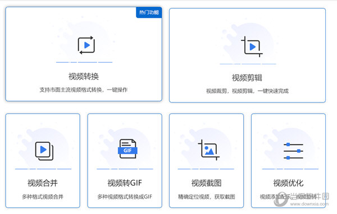The width and height of the screenshot is (337, 214).
Task: Select the 视频合并 title
Action: [x=43, y=183]
